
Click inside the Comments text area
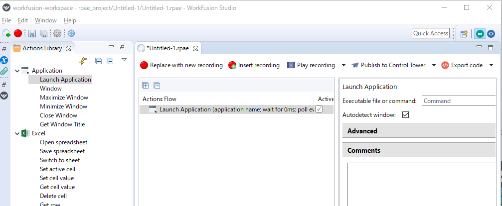click(422, 184)
